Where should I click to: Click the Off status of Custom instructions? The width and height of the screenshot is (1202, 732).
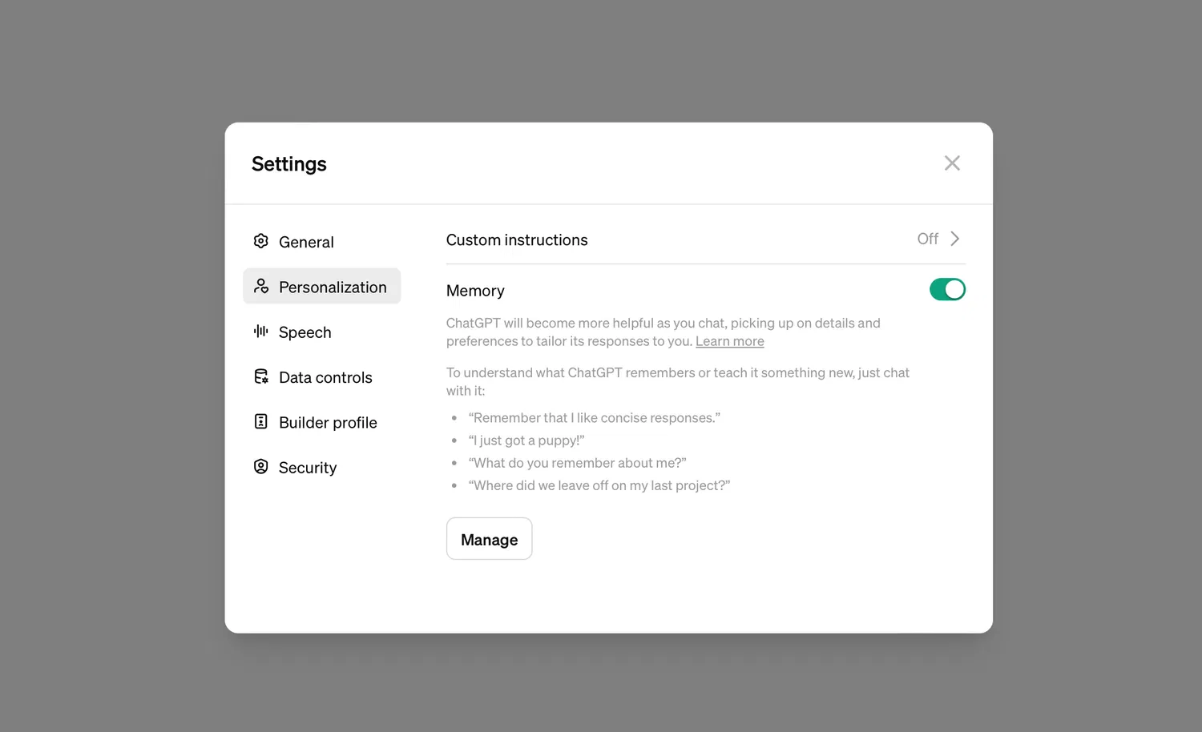click(x=927, y=239)
